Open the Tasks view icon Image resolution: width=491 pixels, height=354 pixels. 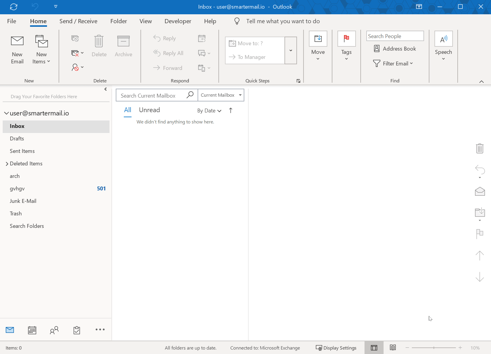coord(77,330)
